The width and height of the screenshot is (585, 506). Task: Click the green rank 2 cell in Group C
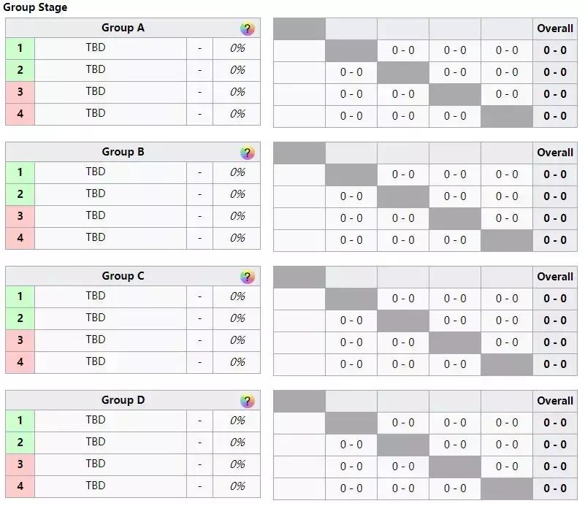[x=20, y=318]
